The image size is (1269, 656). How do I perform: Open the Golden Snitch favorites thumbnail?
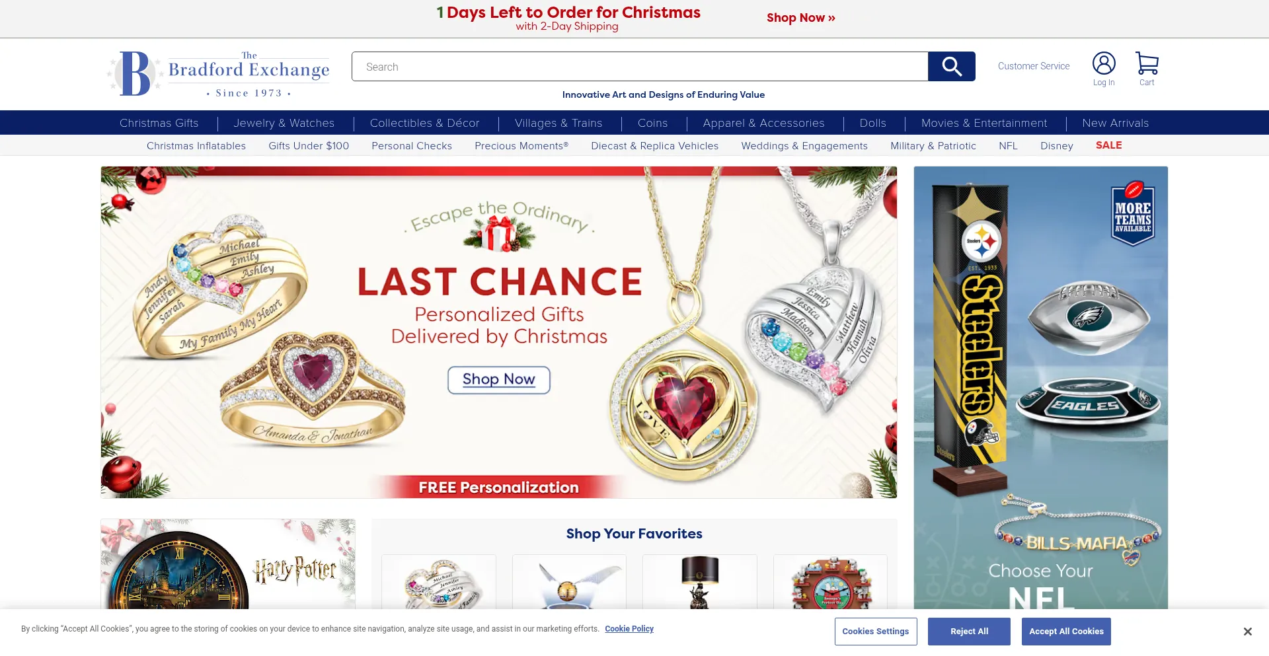point(569,582)
